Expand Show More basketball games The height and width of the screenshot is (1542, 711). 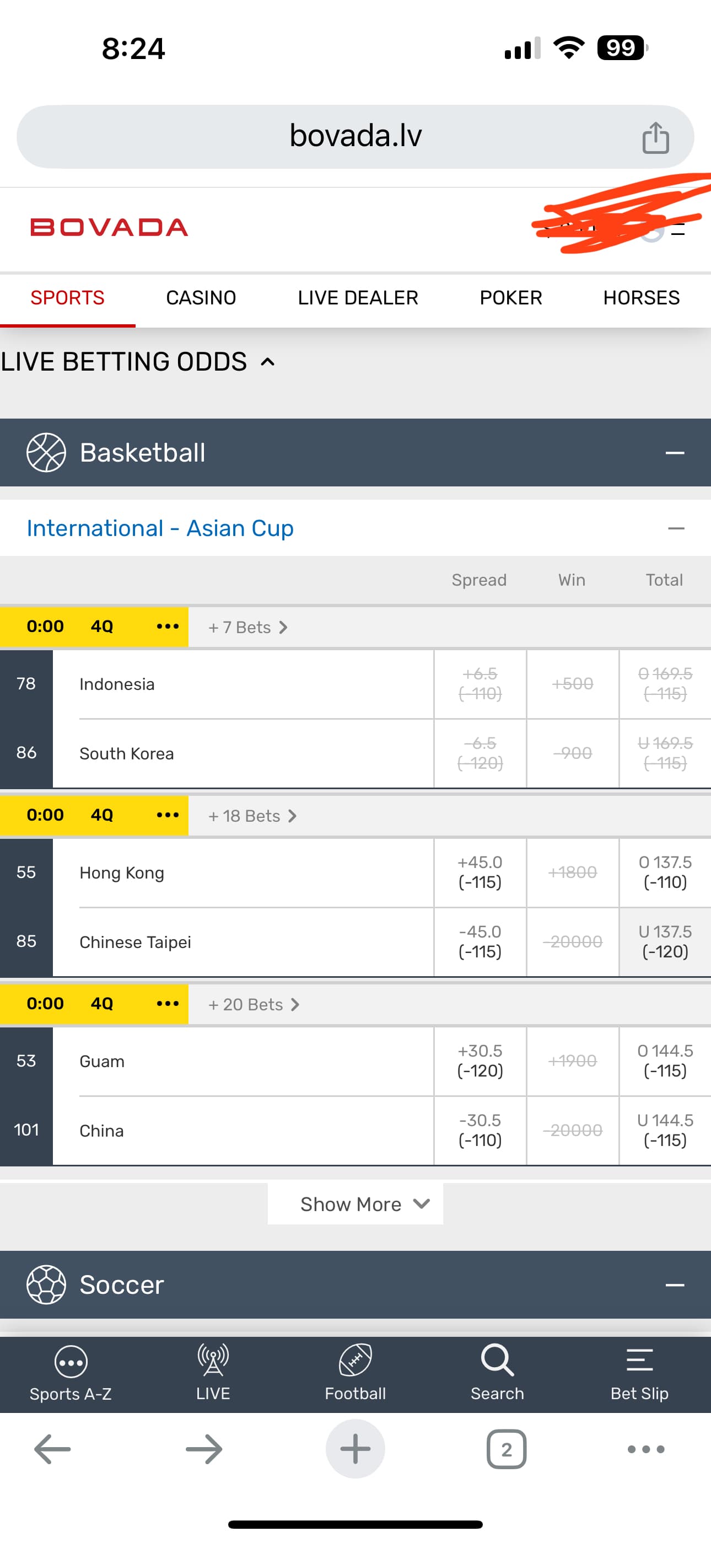355,1204
